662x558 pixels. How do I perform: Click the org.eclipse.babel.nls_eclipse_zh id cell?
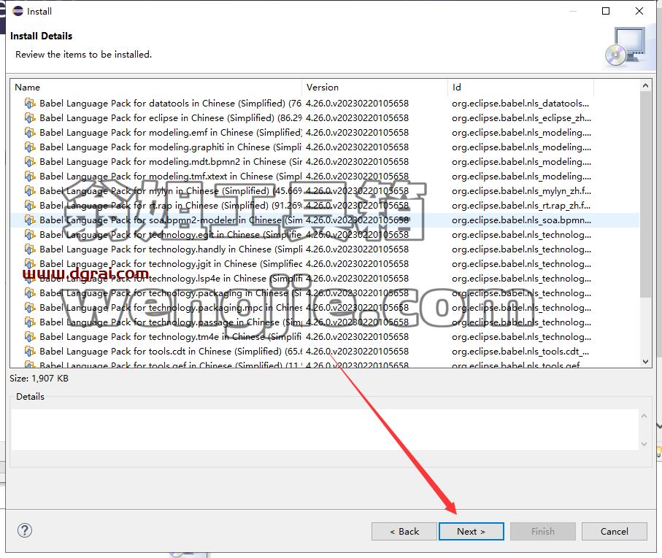[521, 118]
